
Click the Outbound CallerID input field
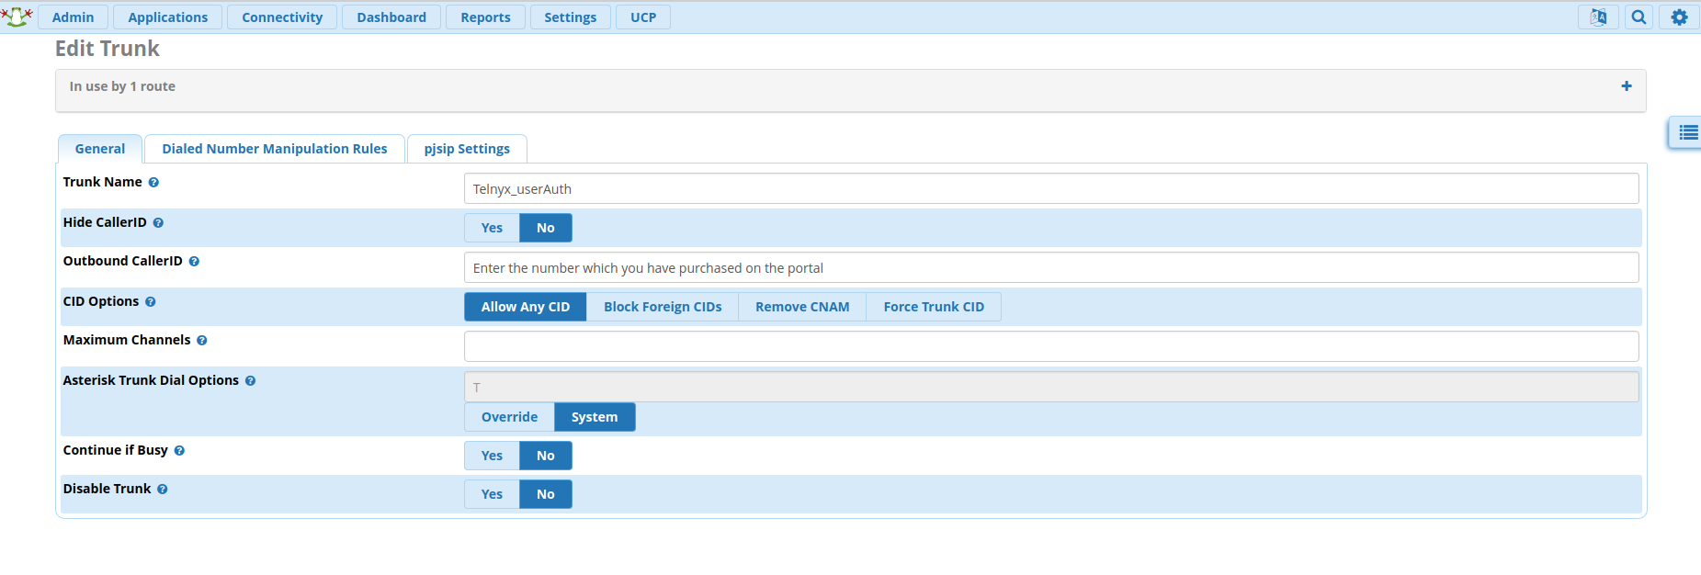(x=1051, y=267)
